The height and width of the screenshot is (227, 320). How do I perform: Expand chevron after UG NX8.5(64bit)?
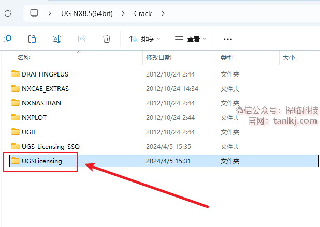point(123,13)
